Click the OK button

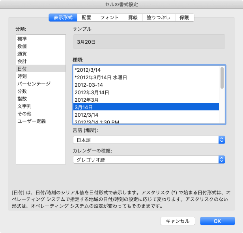click(217, 221)
